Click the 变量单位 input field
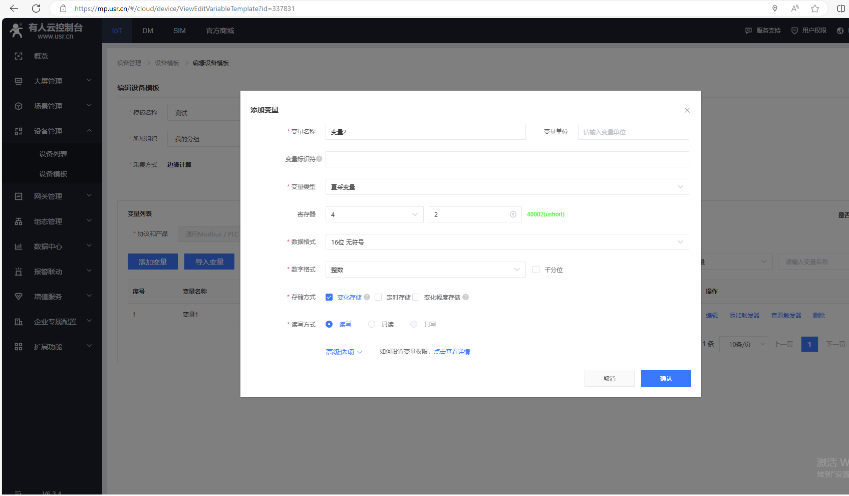Screen dimensions: 849x496 (633, 132)
